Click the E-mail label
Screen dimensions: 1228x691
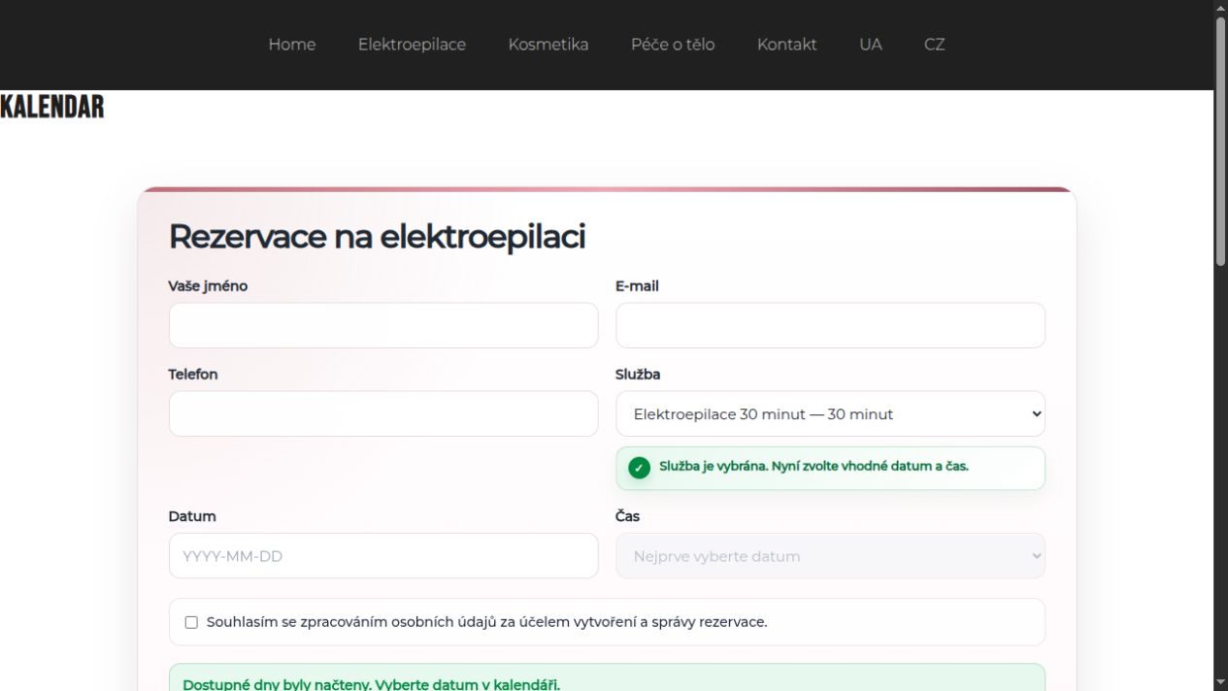637,286
